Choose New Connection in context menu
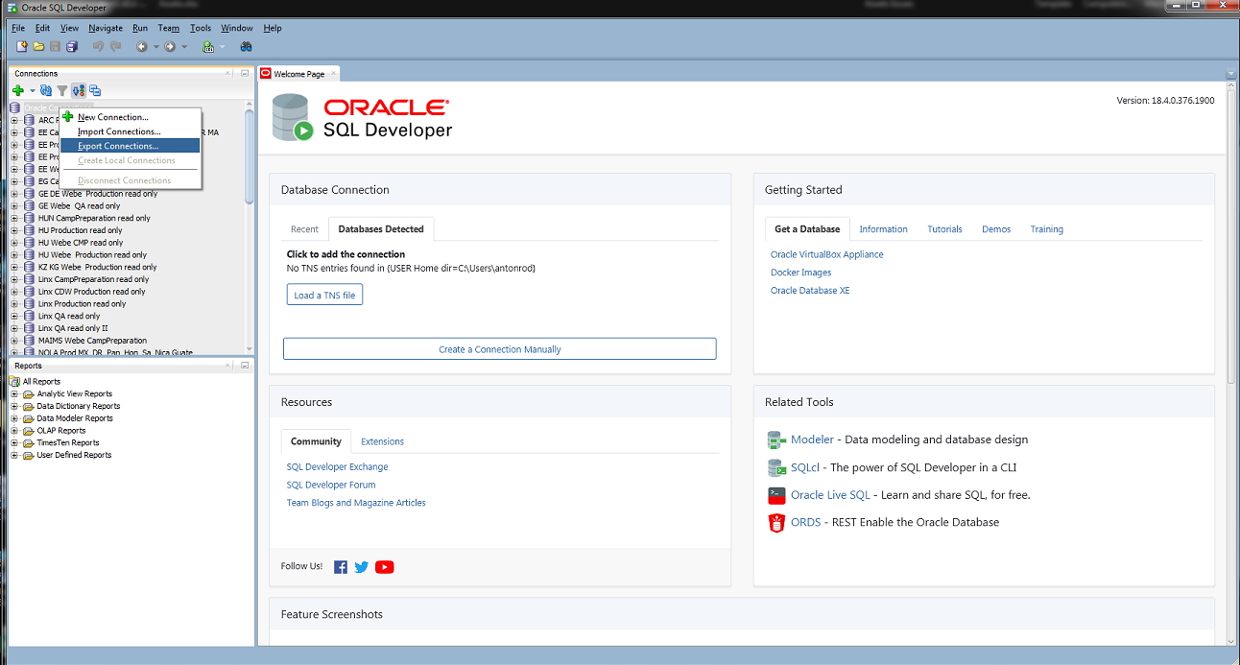 (130, 117)
